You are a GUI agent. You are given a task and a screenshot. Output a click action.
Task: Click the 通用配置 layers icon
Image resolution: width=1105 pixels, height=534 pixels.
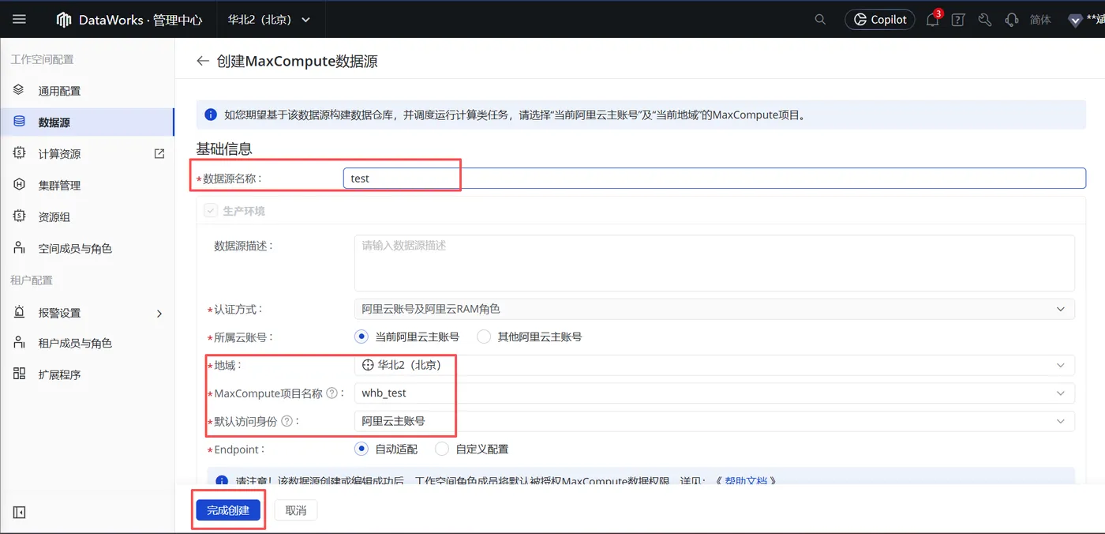coord(19,90)
